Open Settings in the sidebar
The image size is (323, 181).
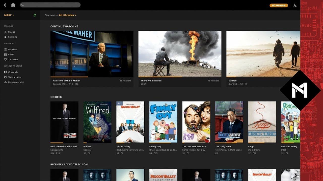point(12,37)
